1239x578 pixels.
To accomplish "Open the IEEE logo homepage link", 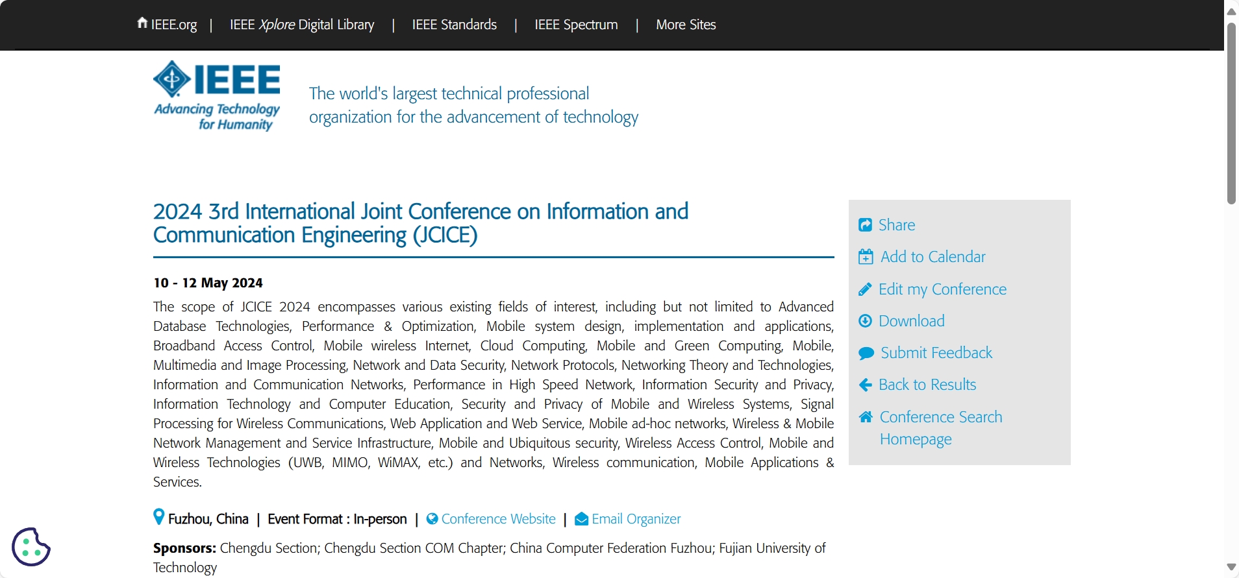I will (x=217, y=96).
